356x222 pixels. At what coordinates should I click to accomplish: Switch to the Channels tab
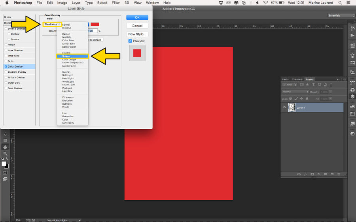click(x=297, y=79)
